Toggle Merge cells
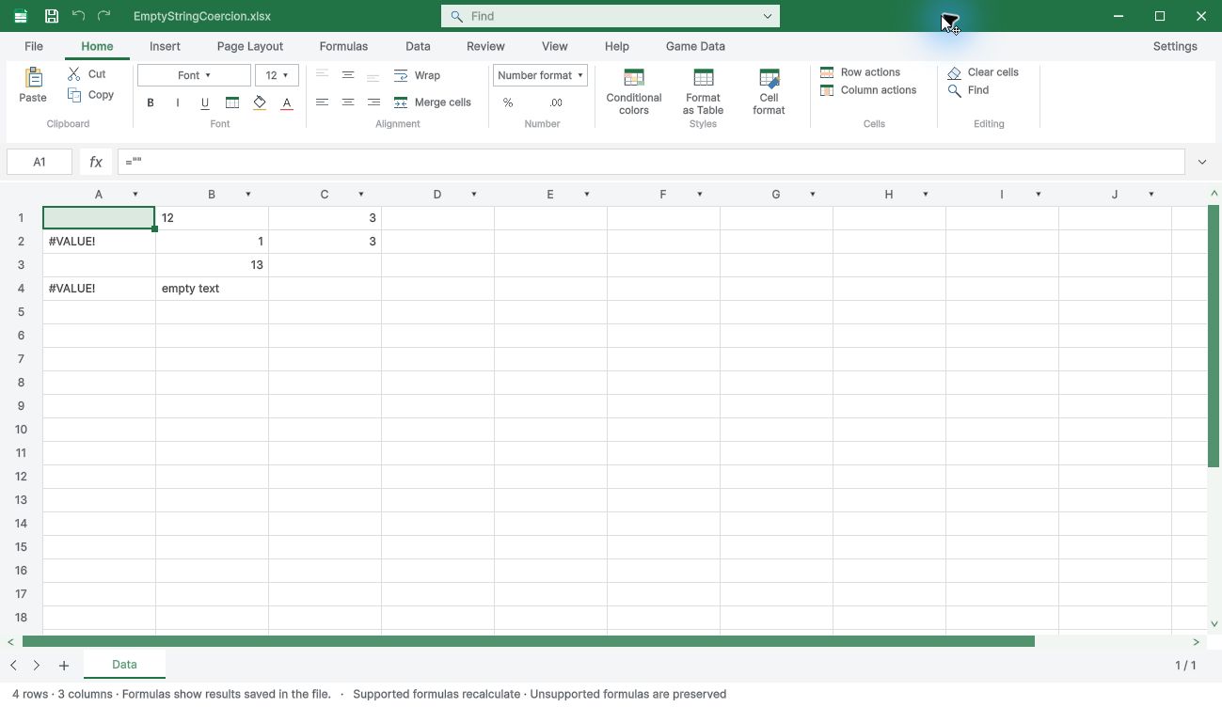Viewport: 1222px width, 707px height. (x=433, y=102)
